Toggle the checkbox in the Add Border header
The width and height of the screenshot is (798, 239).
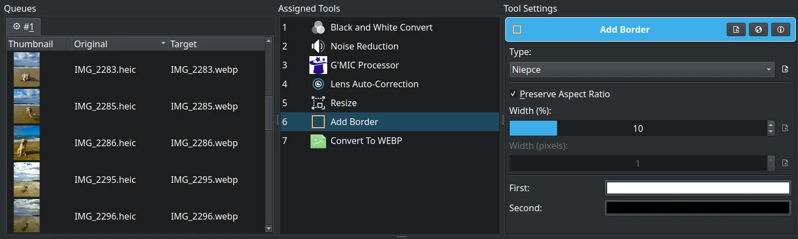point(517,30)
